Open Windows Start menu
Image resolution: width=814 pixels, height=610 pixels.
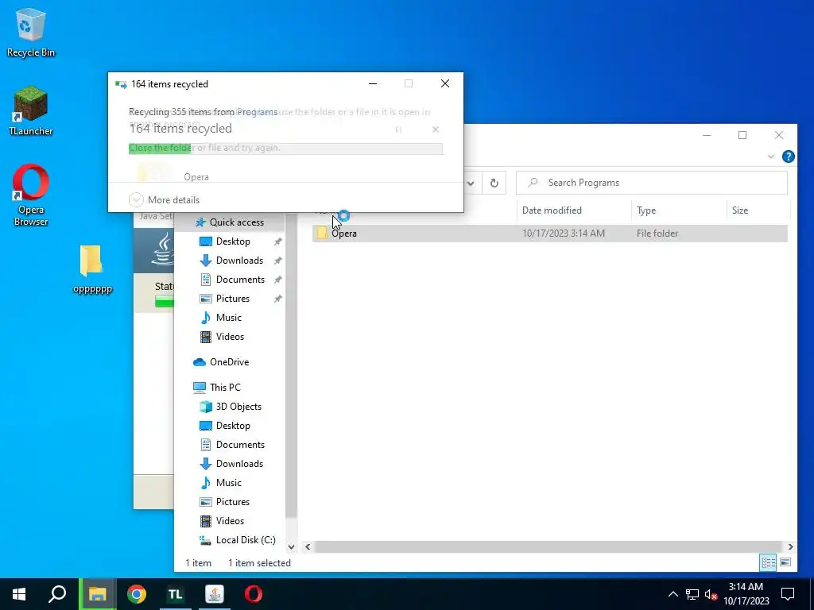point(19,594)
